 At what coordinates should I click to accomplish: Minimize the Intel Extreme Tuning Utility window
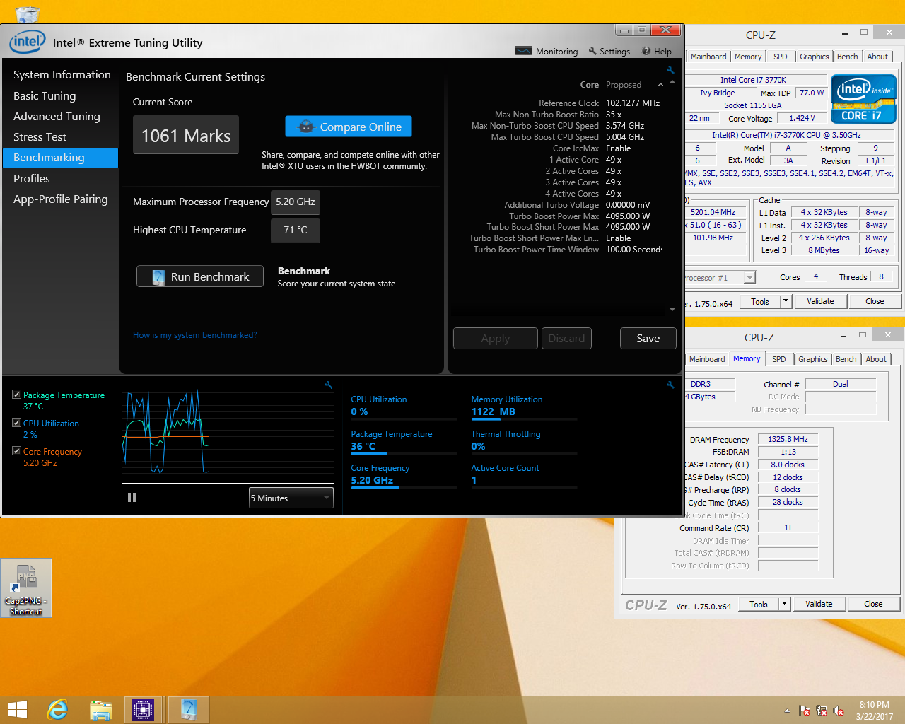click(624, 30)
